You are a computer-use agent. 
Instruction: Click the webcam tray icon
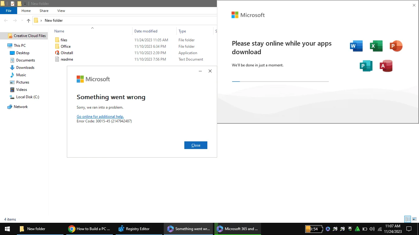[350, 229]
